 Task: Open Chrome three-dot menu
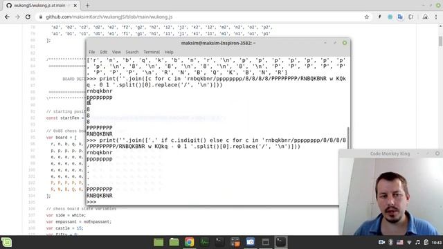point(436,17)
